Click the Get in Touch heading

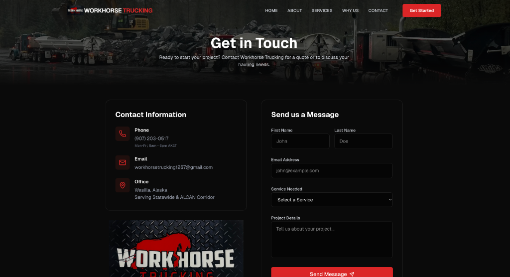pos(254,43)
